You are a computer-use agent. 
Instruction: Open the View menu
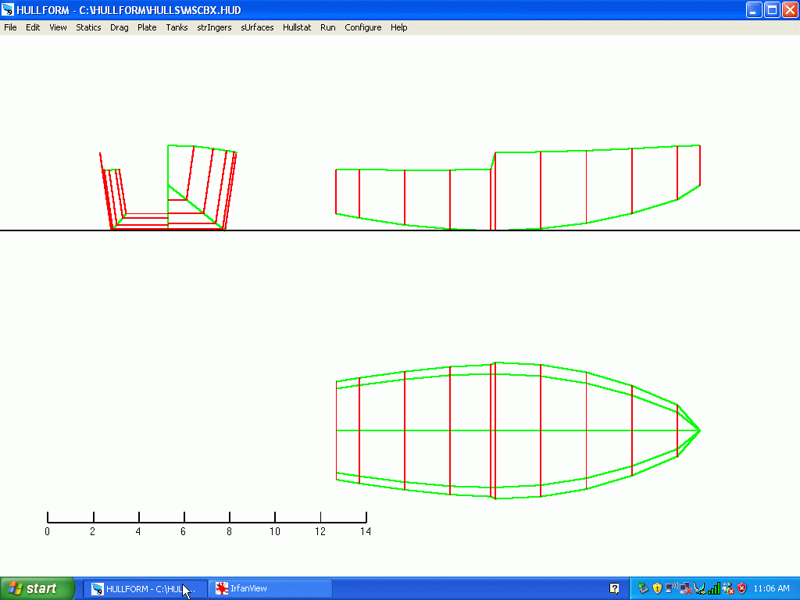(58, 27)
